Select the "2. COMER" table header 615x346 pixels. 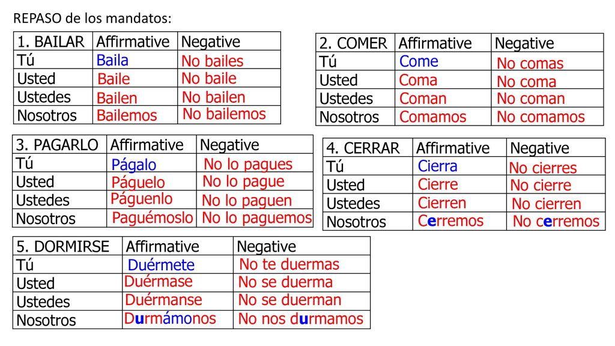353,43
